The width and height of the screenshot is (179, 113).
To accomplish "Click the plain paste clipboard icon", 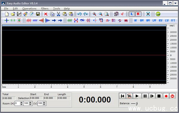I will pyautogui.click(x=65, y=14).
